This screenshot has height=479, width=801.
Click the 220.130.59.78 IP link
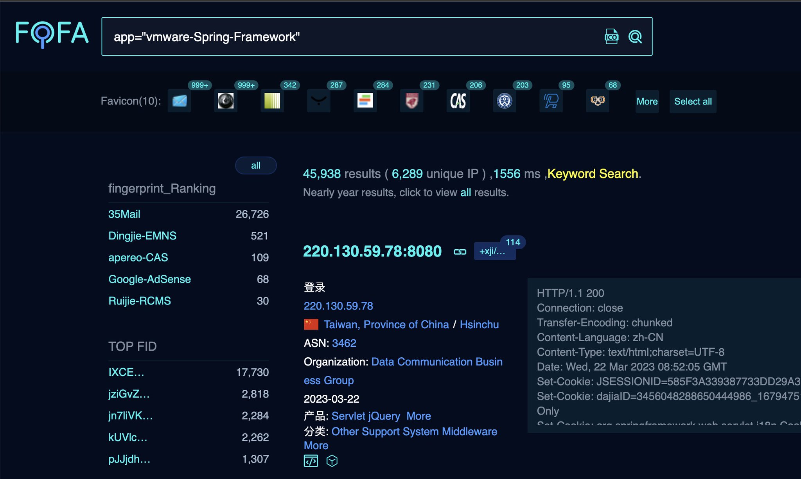[x=338, y=306]
